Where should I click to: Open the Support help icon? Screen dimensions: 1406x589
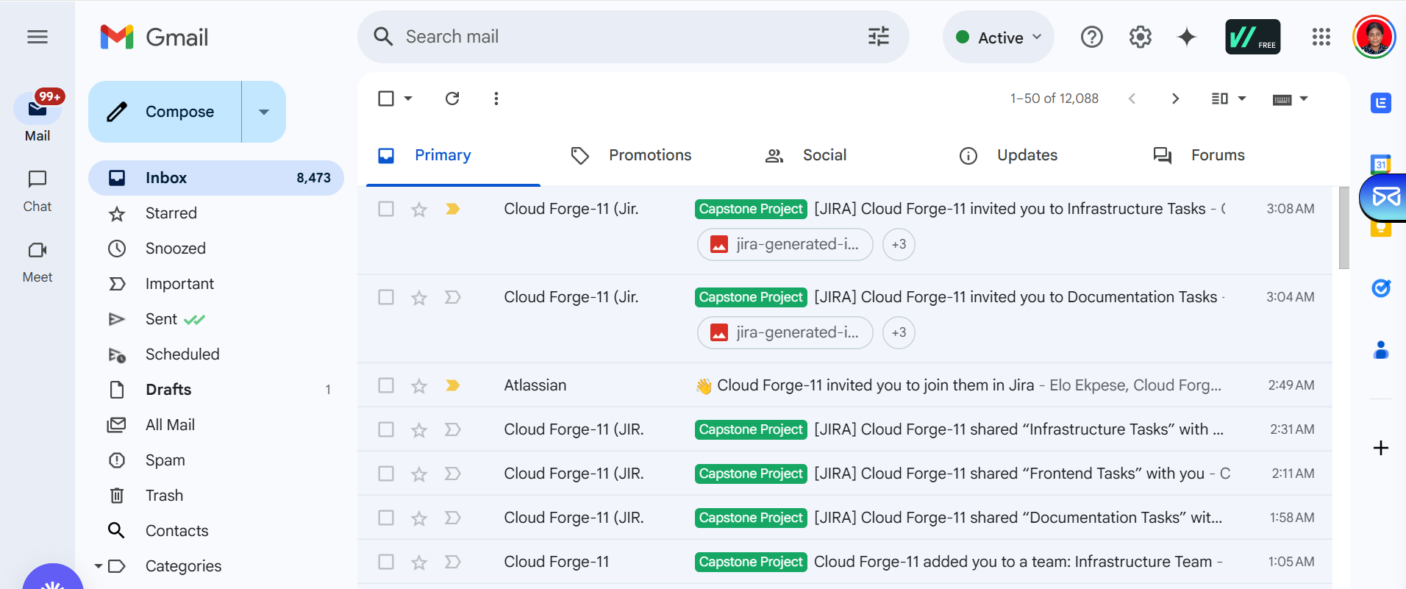point(1092,37)
